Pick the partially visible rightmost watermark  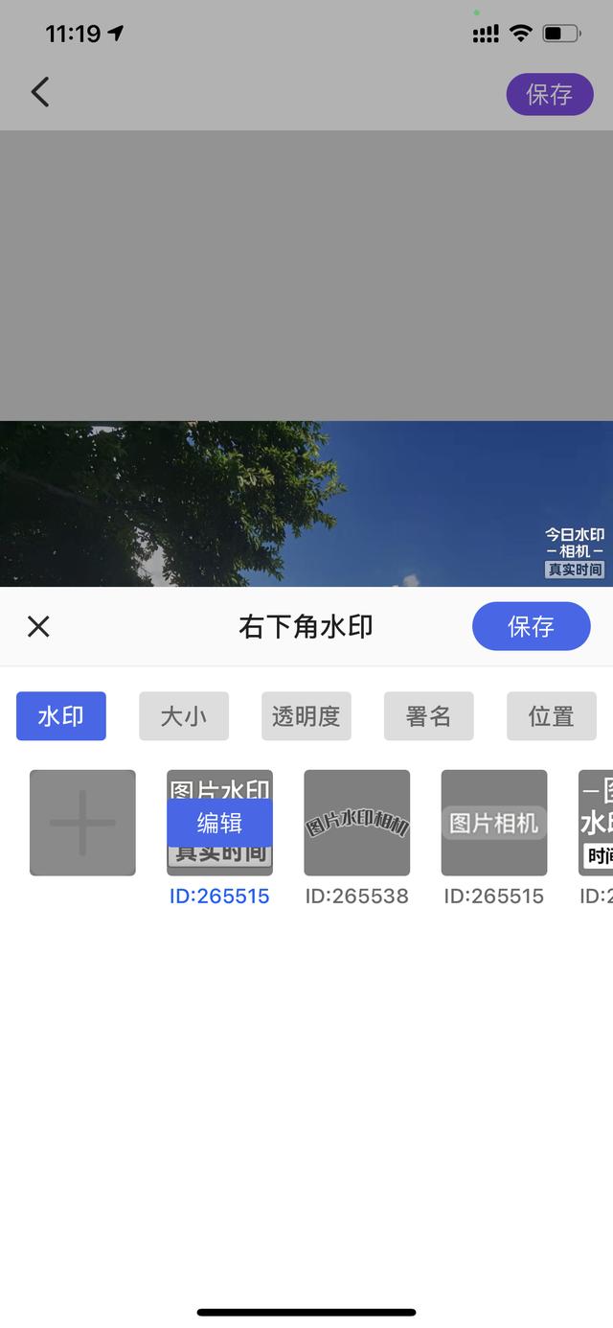596,823
